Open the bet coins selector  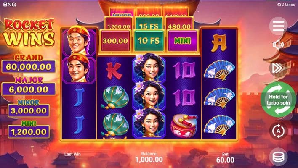tap(278, 157)
